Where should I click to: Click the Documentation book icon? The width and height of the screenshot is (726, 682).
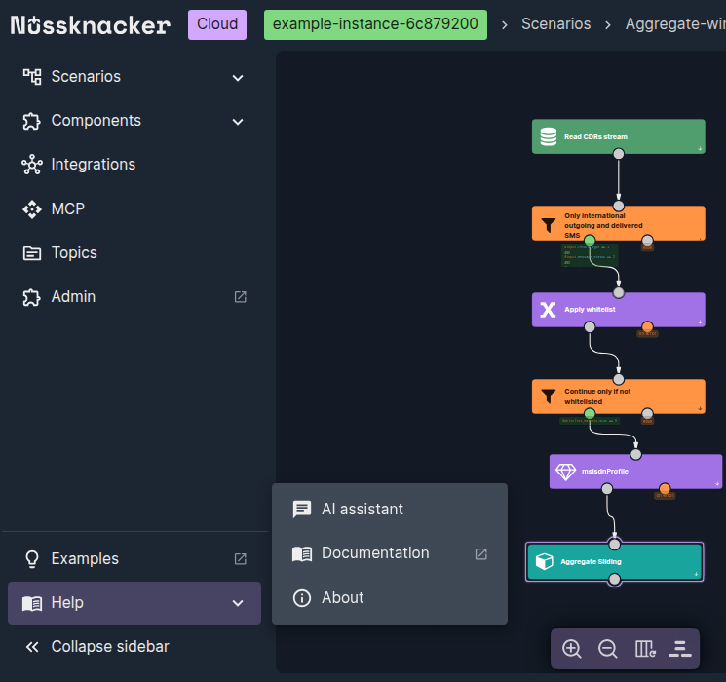302,553
